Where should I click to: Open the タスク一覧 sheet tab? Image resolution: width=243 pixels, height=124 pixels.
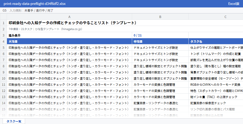pyautogui.click(x=14, y=121)
